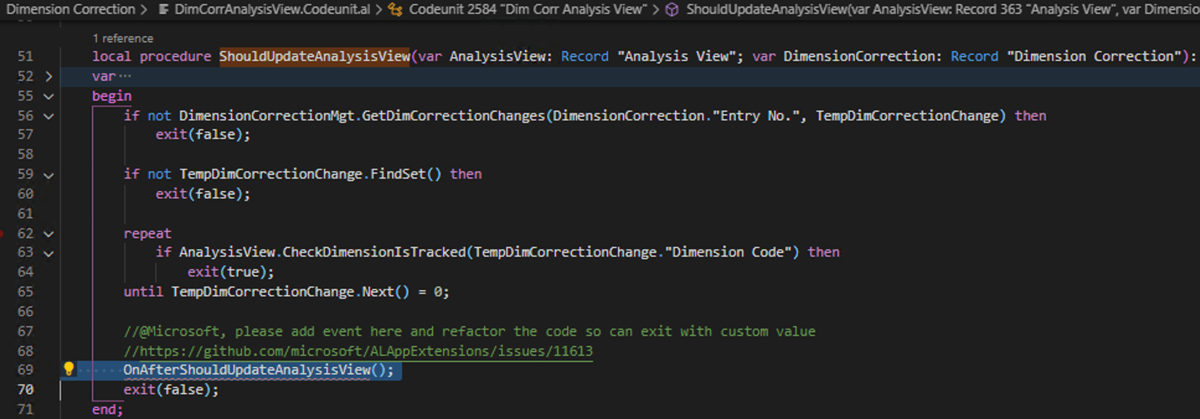Fold the if statement on line 56
This screenshot has height=419, width=1200.
point(48,116)
